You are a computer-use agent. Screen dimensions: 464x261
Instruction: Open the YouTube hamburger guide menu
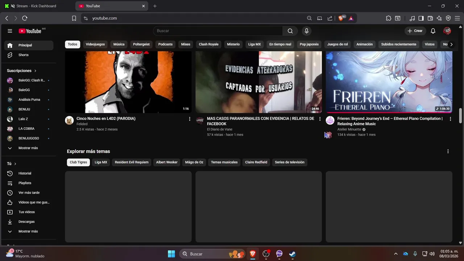click(10, 31)
